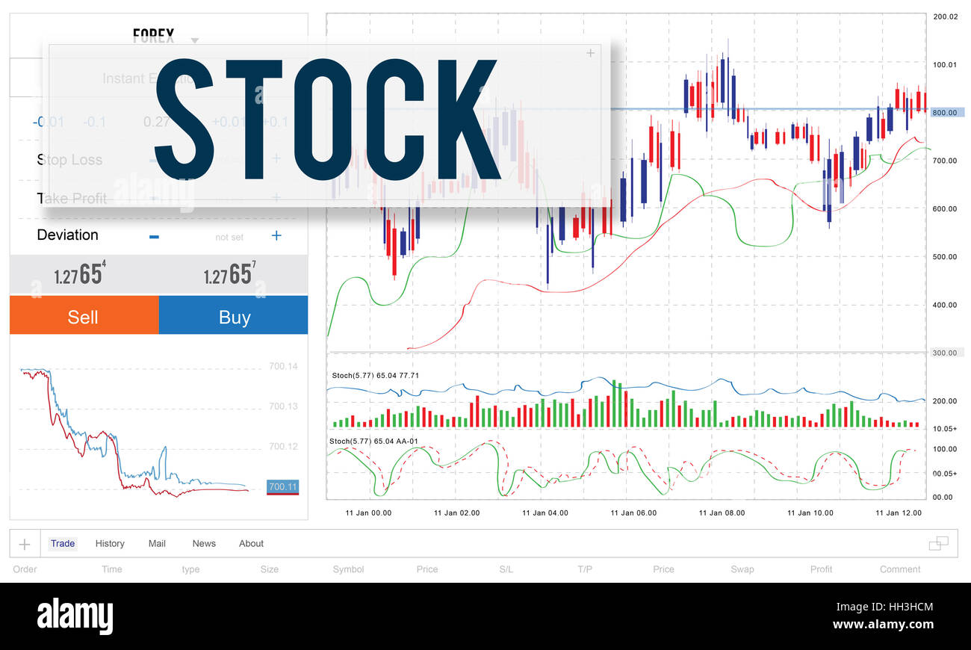Click the 700.11 price tag on mini chart
Image resolution: width=971 pixels, height=650 pixels.
coord(282,487)
